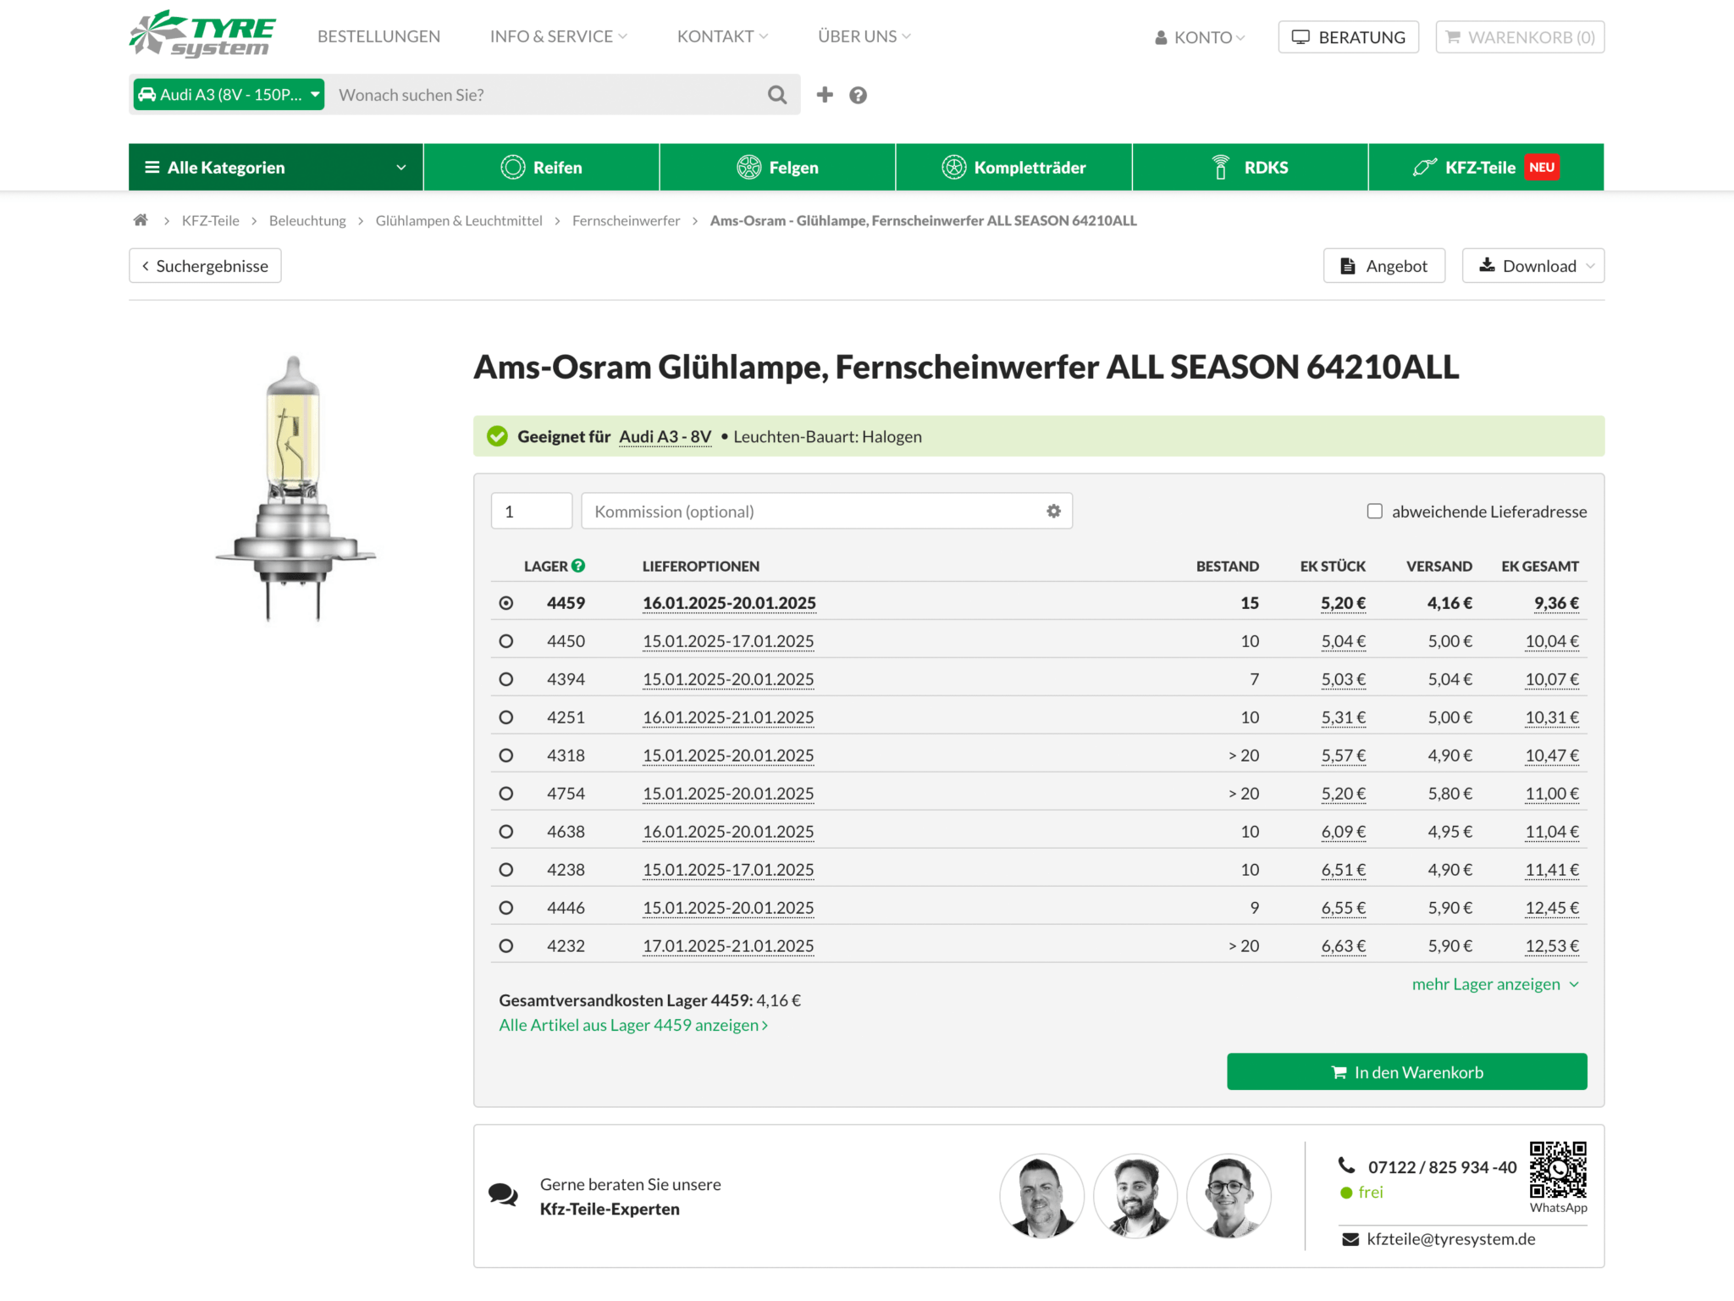Click EK Gesamt price 12,53 €

[1552, 946]
